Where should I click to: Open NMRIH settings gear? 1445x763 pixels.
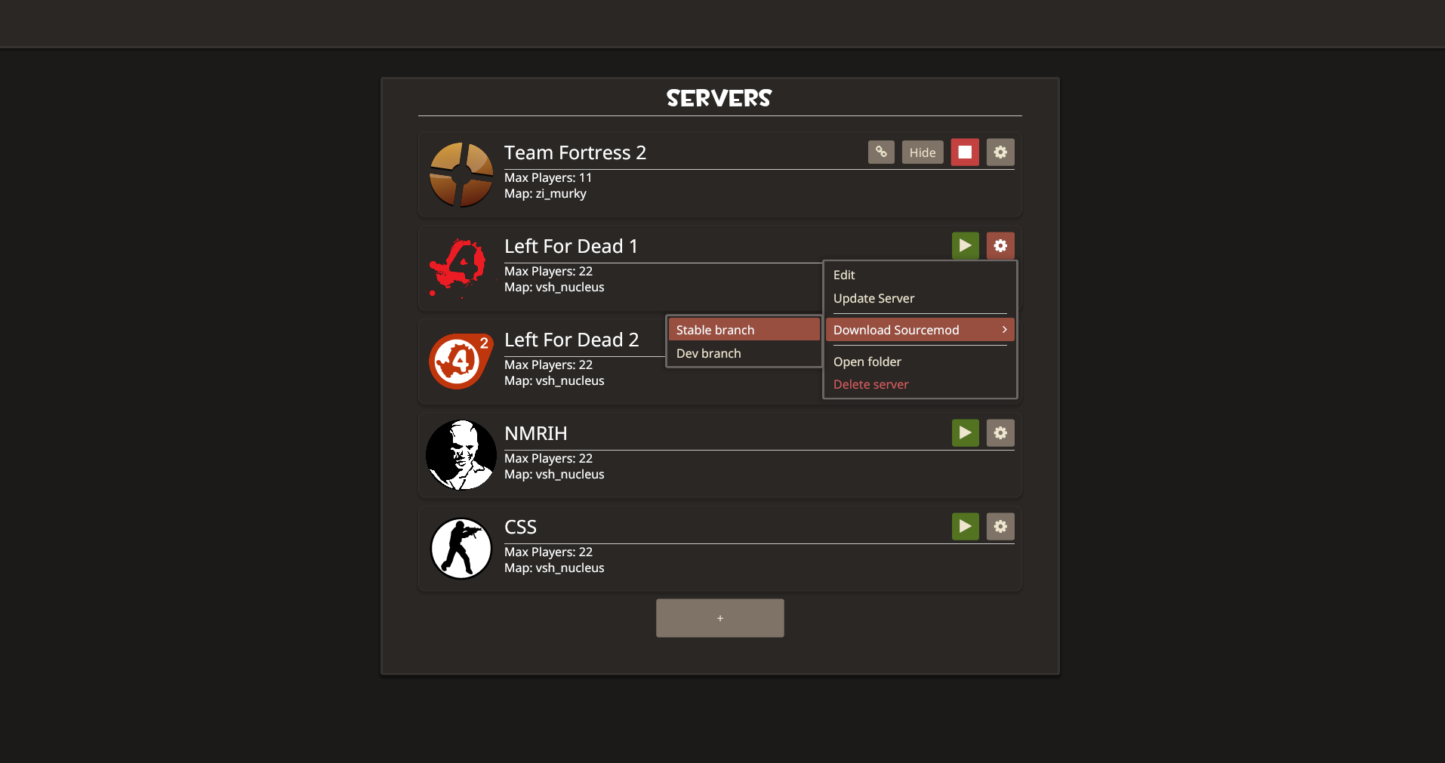(1000, 433)
